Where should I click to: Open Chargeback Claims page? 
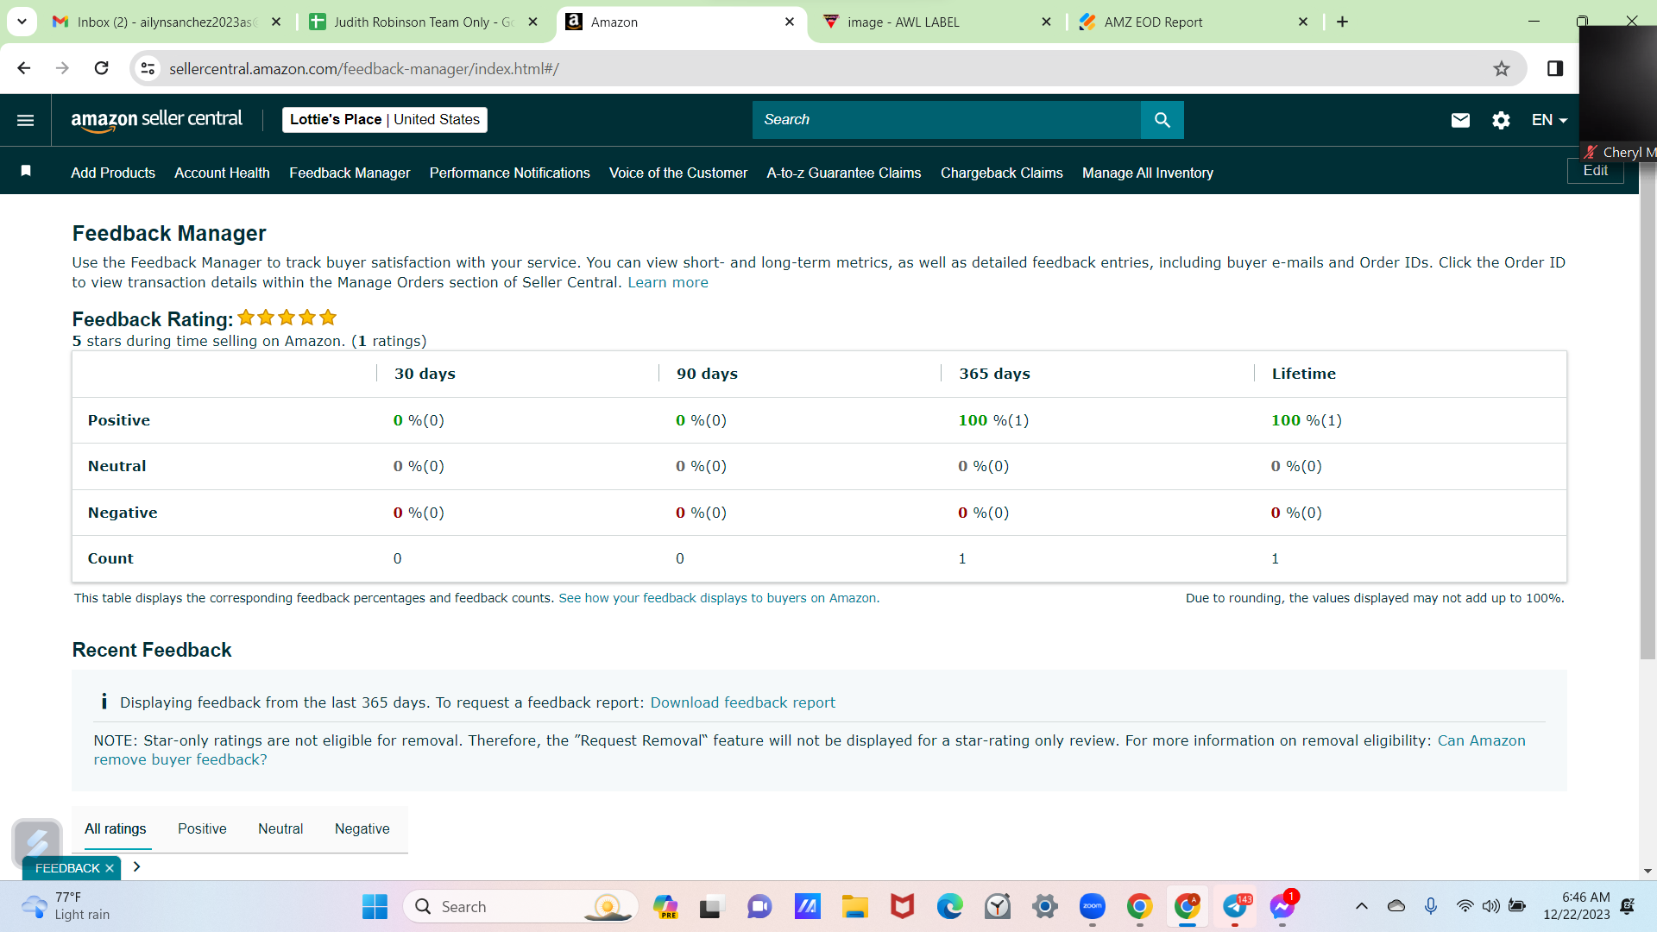1002,173
